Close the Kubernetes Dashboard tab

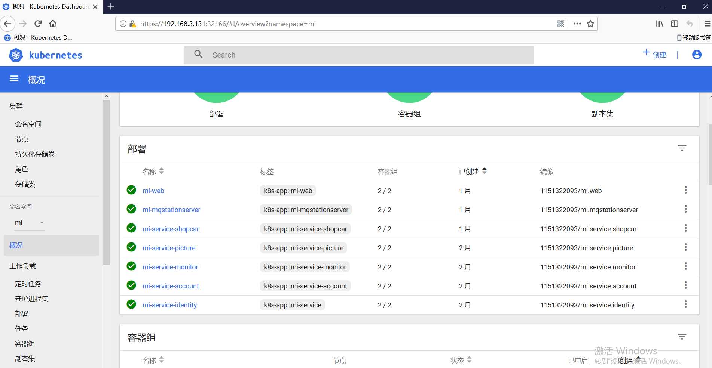coord(95,7)
